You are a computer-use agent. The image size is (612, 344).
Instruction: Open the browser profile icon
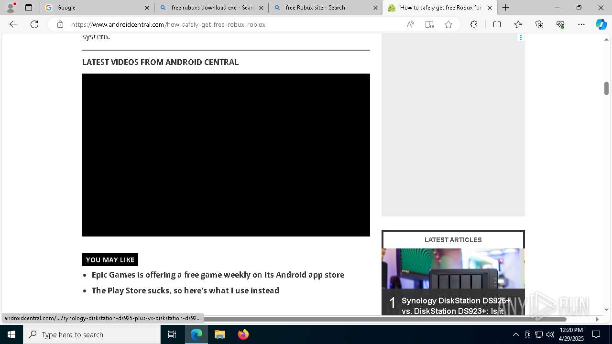[x=10, y=8]
